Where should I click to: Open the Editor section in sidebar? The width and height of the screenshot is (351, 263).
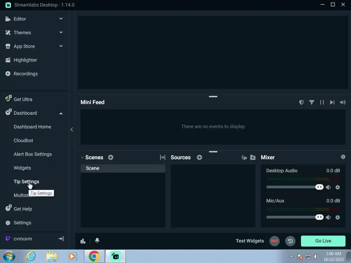[x=20, y=19]
